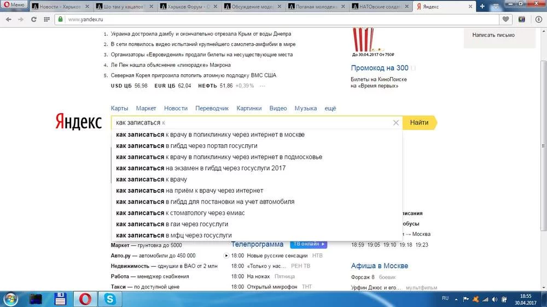This screenshot has height=307, width=547.
Task: Select suggestion на приём к врачу через интернет
Action: (257, 191)
